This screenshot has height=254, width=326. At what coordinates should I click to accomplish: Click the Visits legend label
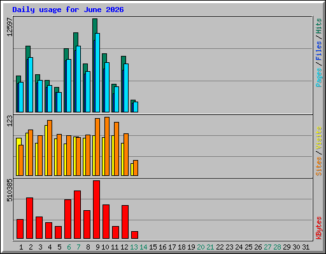(x=318, y=138)
